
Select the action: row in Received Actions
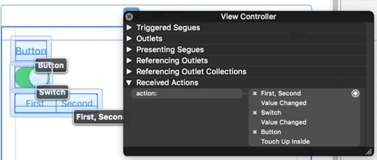pyautogui.click(x=186, y=93)
